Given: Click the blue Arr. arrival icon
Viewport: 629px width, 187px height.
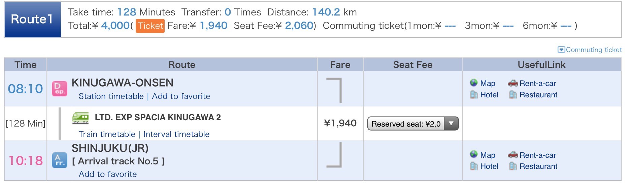Looking at the screenshot, I should pyautogui.click(x=60, y=160).
